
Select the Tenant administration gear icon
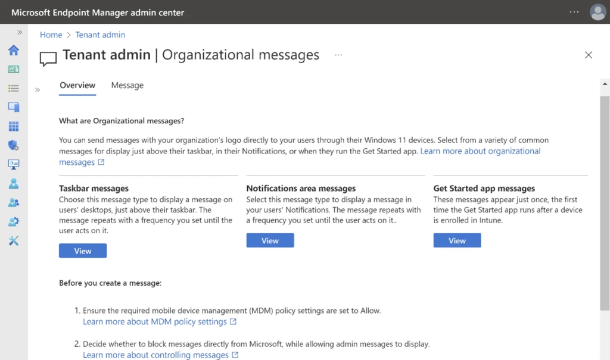[x=13, y=221]
